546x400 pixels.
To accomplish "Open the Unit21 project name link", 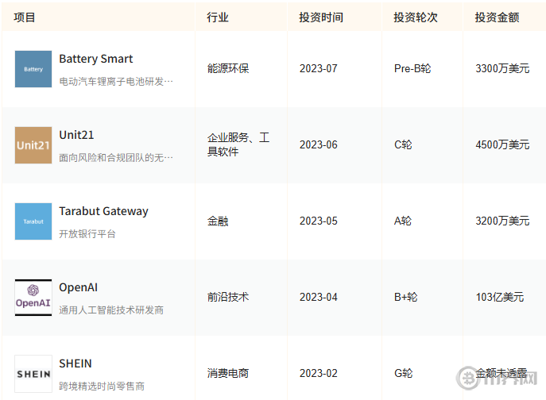I will tap(76, 135).
